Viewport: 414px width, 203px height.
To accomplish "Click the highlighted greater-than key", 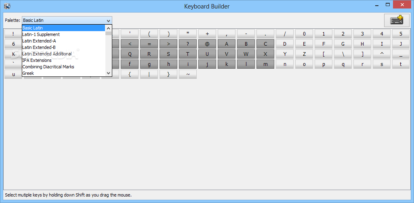I will point(168,44).
